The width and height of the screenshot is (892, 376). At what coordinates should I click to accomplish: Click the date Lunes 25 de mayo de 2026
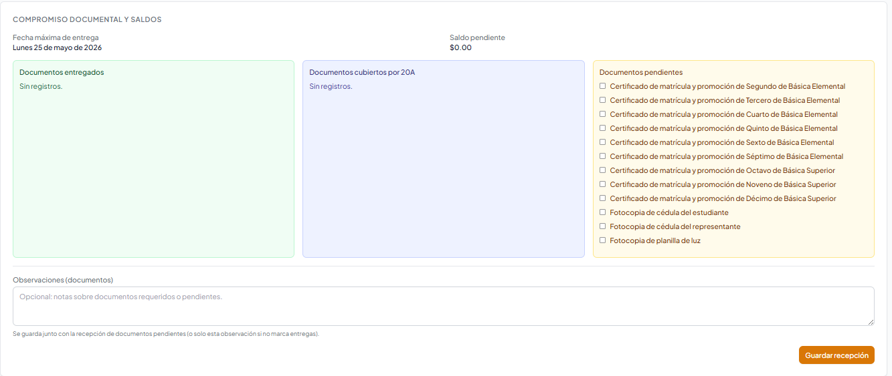(58, 47)
